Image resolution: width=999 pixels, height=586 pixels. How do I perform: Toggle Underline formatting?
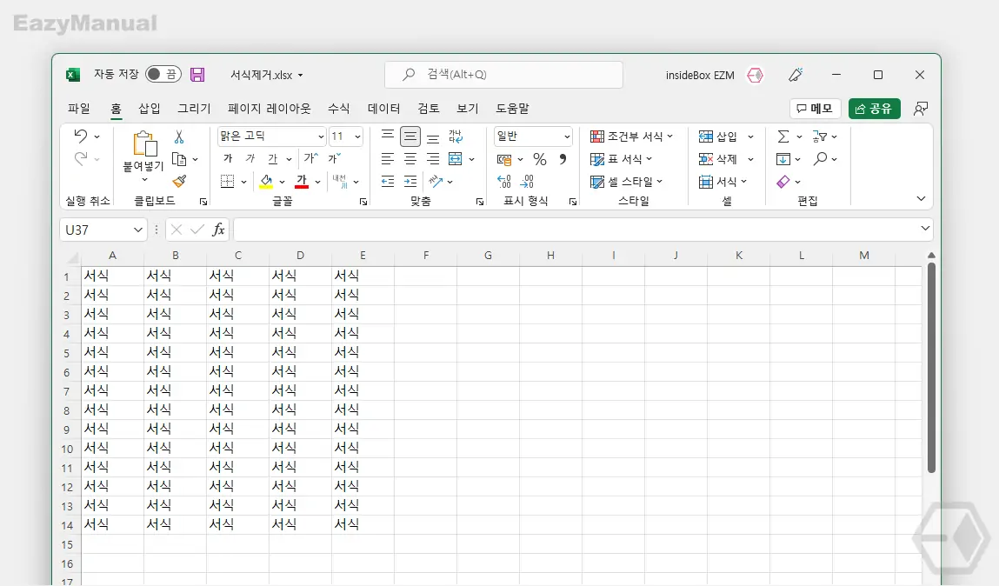(x=273, y=158)
